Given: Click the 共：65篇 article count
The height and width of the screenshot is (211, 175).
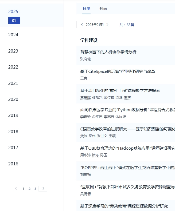Looking at the screenshot, I should click(127, 25).
